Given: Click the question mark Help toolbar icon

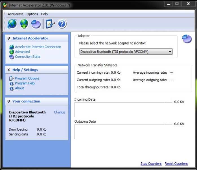Looking at the screenshot, I should point(62,24).
